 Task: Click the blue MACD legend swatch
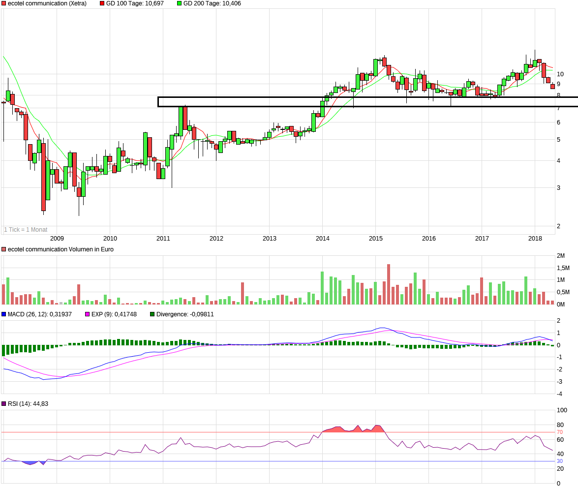4,314
